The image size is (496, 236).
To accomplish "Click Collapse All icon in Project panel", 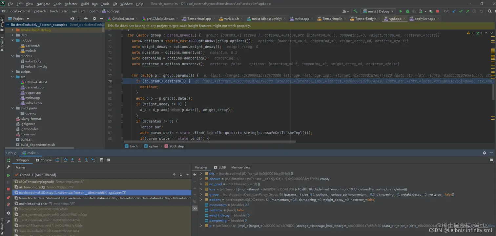I will [86, 19].
